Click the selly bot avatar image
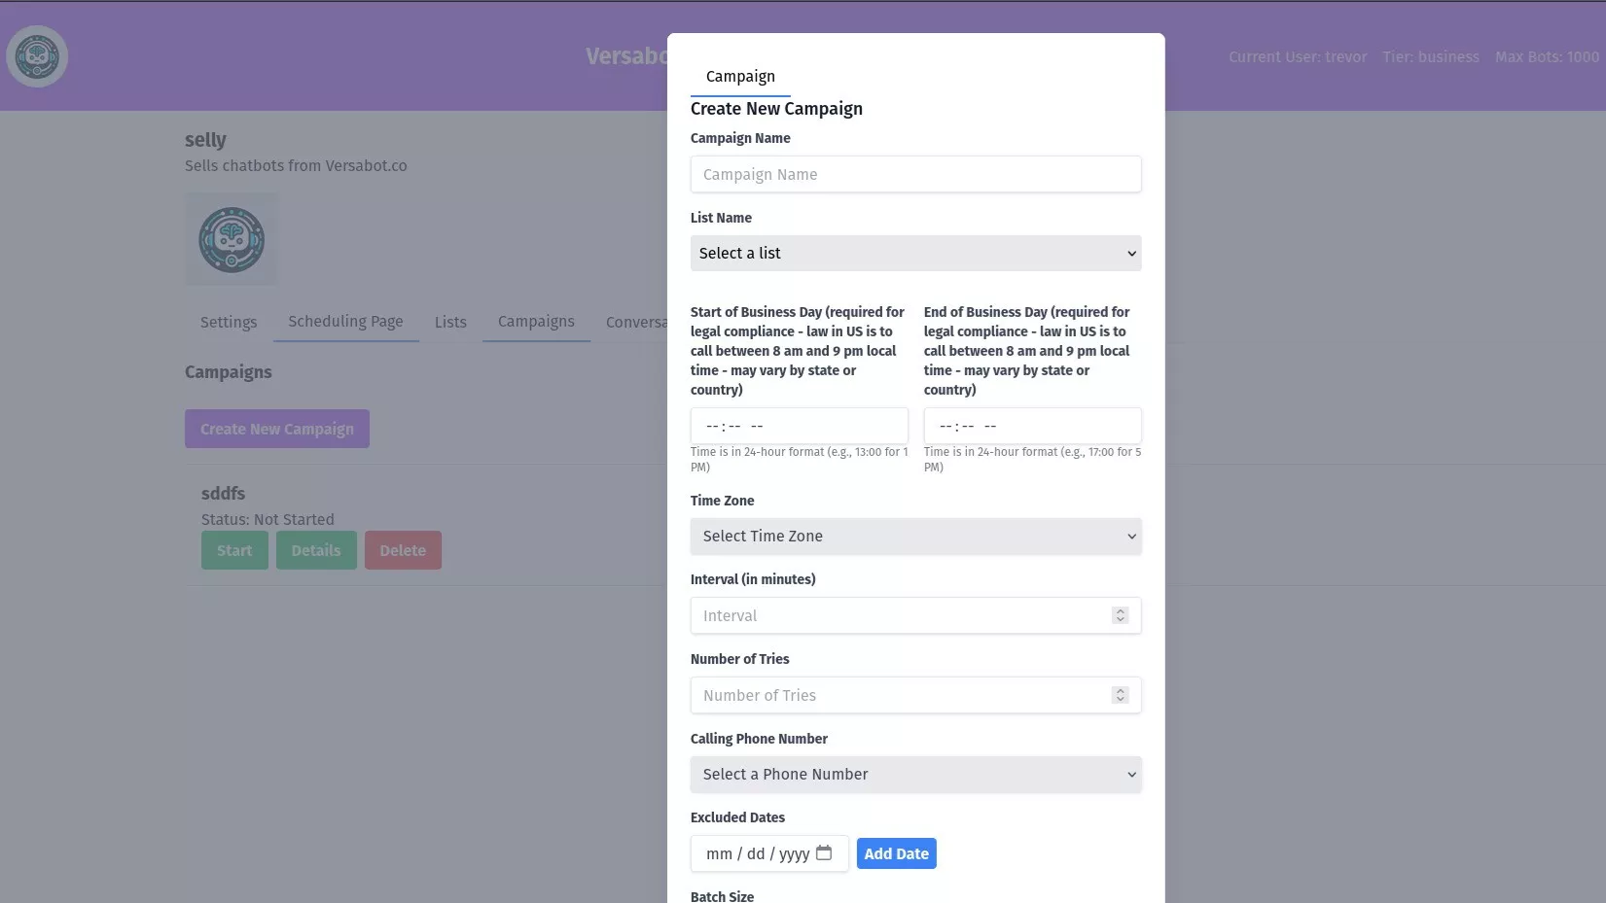 pos(231,239)
